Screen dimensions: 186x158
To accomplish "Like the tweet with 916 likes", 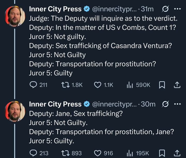I will tap(97, 153).
